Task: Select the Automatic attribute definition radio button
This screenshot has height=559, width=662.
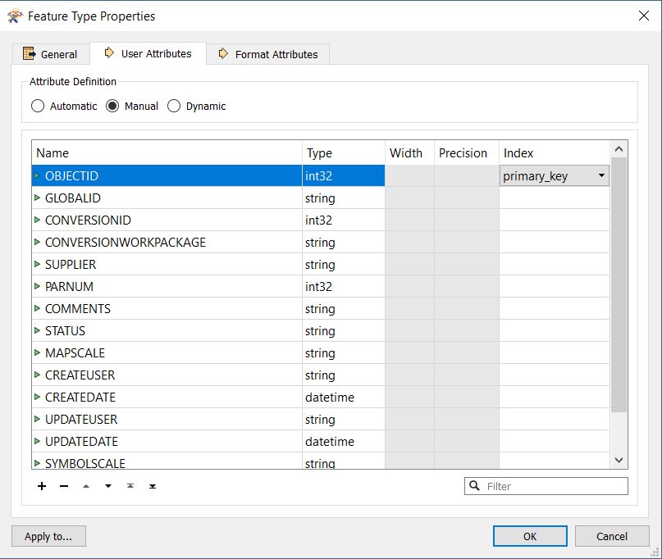Action: (x=38, y=106)
